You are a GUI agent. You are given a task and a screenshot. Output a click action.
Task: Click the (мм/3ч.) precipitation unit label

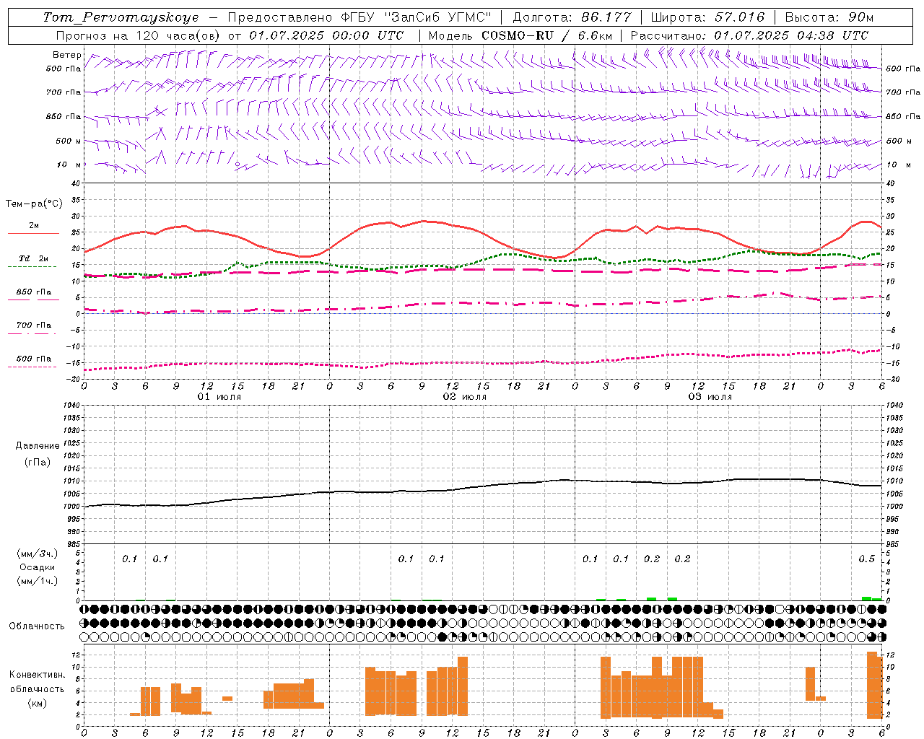[x=37, y=554]
